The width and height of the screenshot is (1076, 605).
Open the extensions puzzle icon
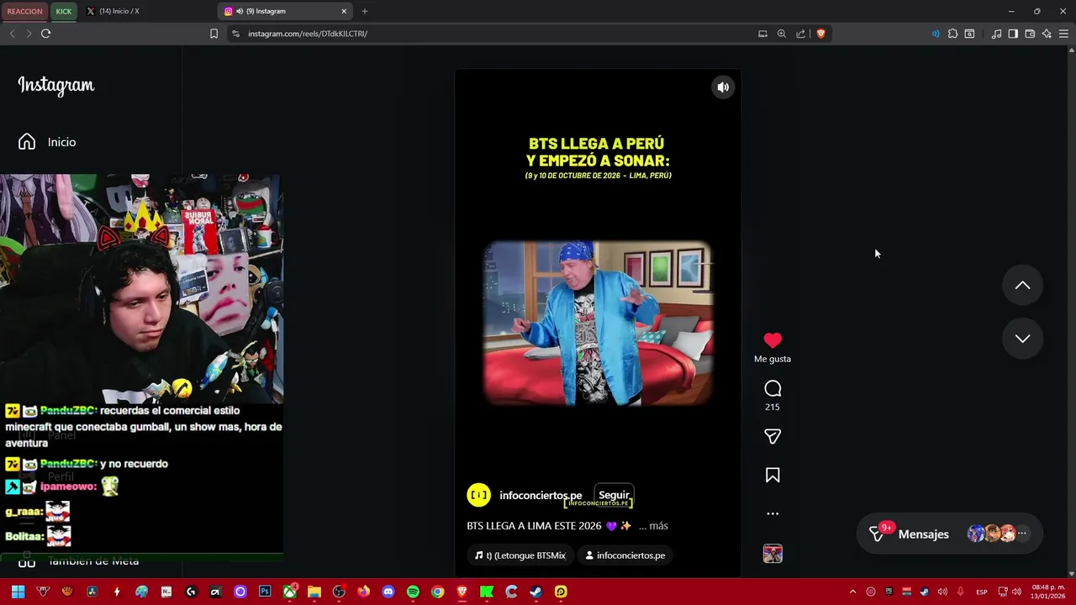[952, 34]
